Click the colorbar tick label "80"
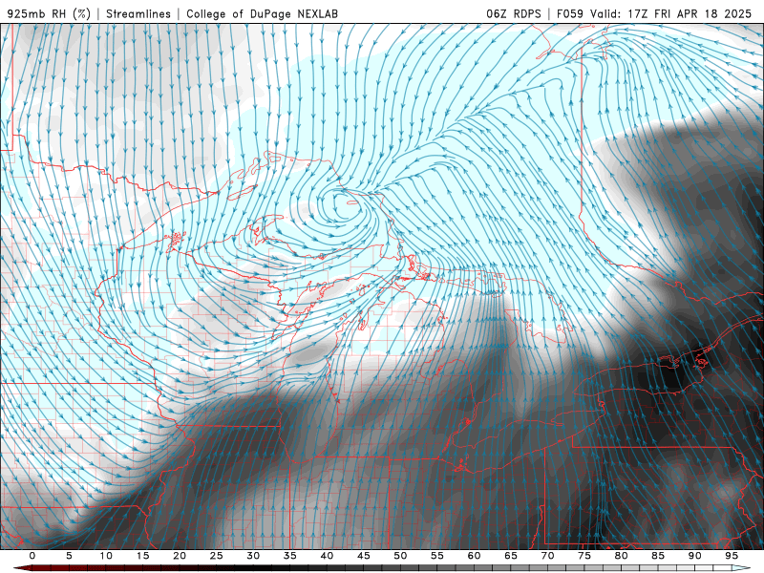The width and height of the screenshot is (764, 573). [x=622, y=556]
